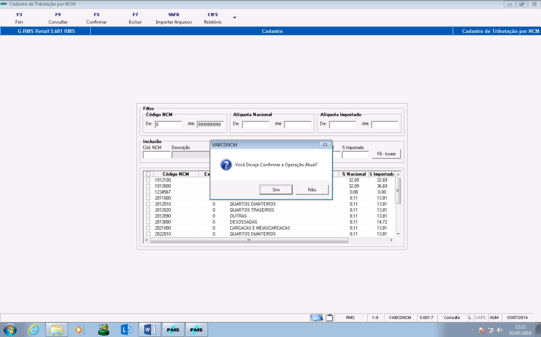Screen dimensions: 541x337
Task: Click Não to cancel the operation
Action: [x=312, y=189]
